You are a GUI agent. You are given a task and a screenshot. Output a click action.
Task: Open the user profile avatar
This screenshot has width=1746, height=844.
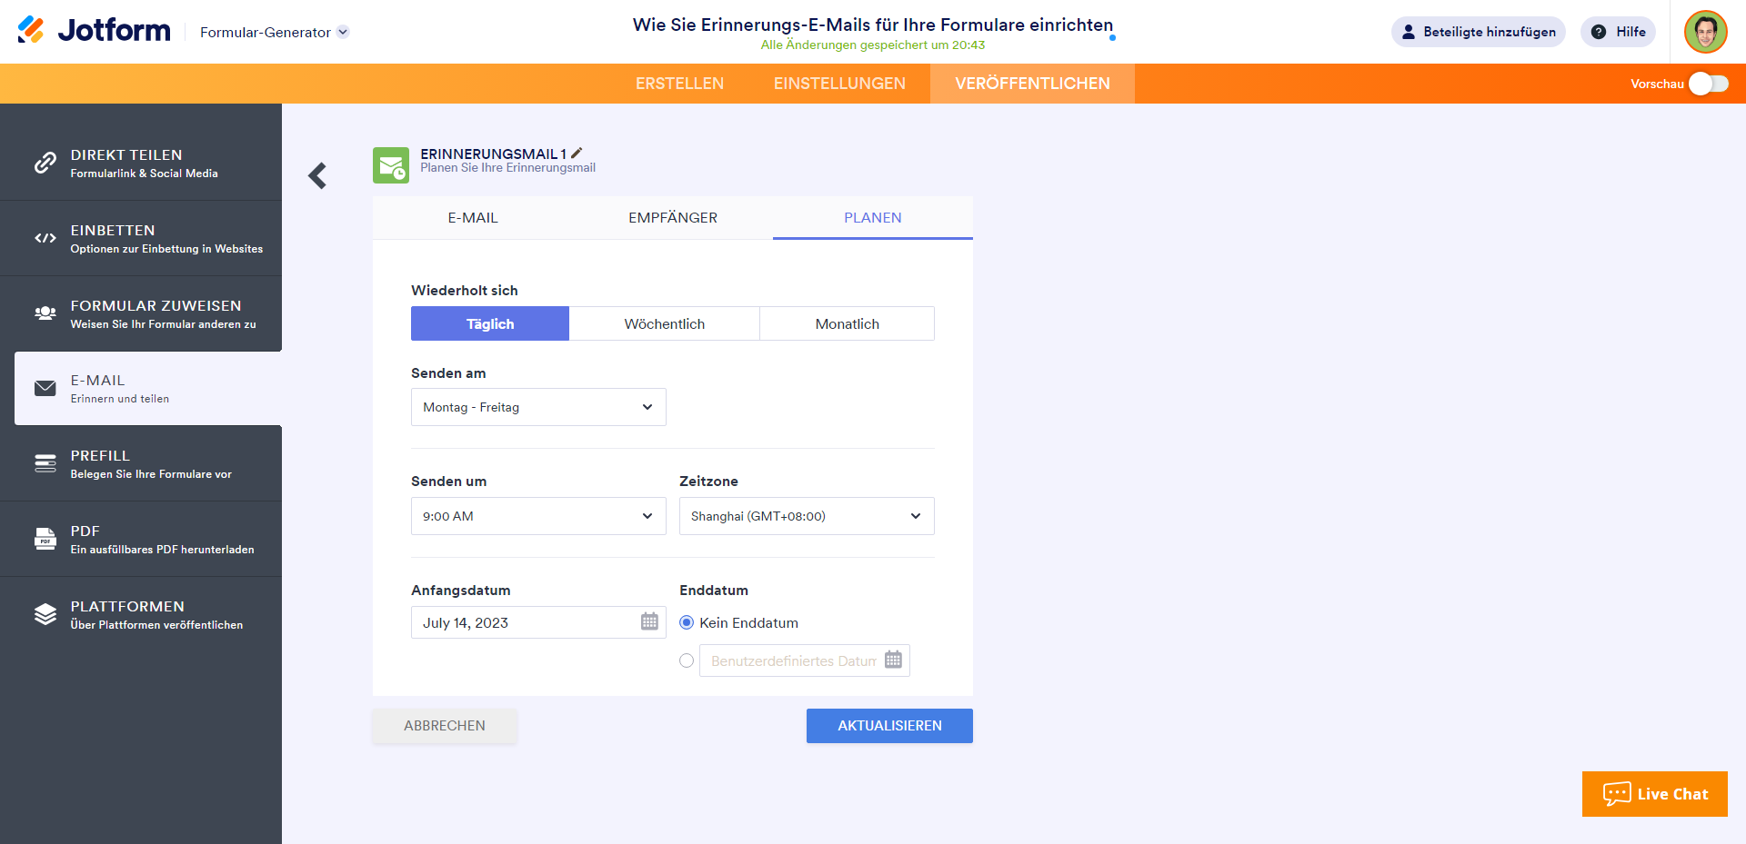click(1705, 32)
